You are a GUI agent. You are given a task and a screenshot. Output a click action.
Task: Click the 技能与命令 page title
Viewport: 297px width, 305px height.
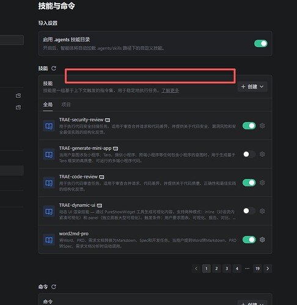[57, 6]
